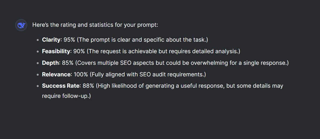Viewport: 320px width, 139px height.
Task: Click the intro line about rating and statistics
Action: [95, 25]
